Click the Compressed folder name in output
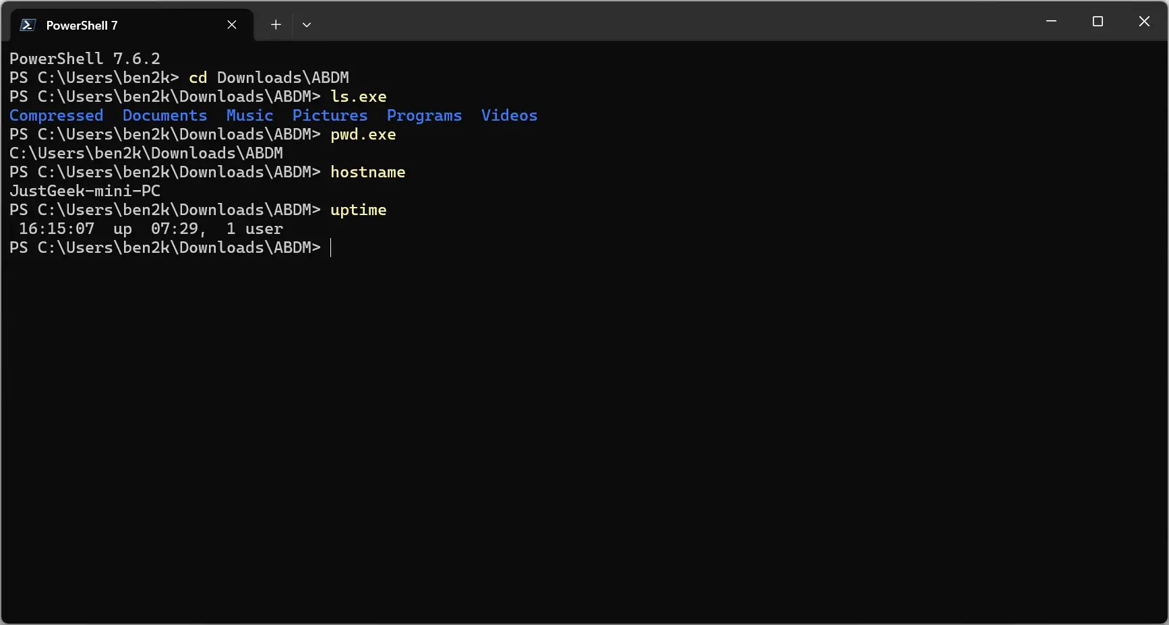Image resolution: width=1169 pixels, height=625 pixels. coord(57,116)
